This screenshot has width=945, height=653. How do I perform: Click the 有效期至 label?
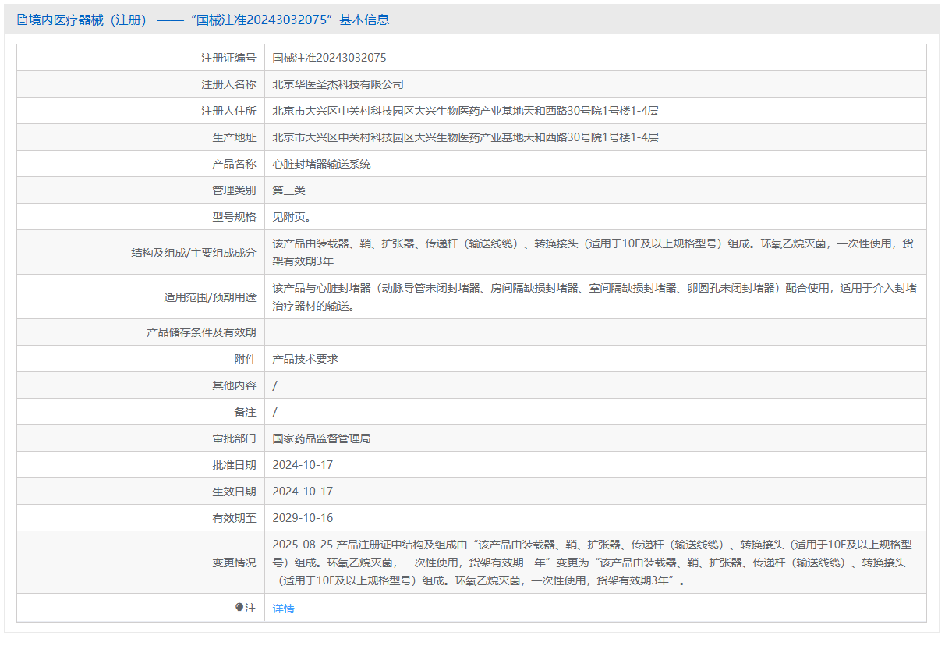234,518
